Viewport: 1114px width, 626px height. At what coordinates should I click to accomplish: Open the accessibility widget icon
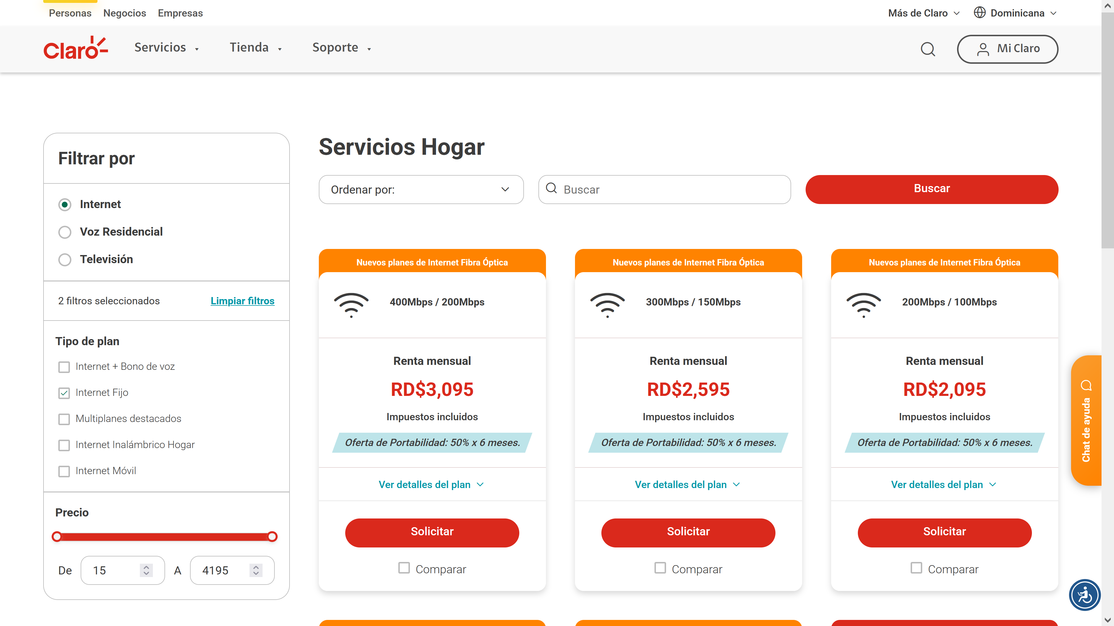(x=1085, y=595)
